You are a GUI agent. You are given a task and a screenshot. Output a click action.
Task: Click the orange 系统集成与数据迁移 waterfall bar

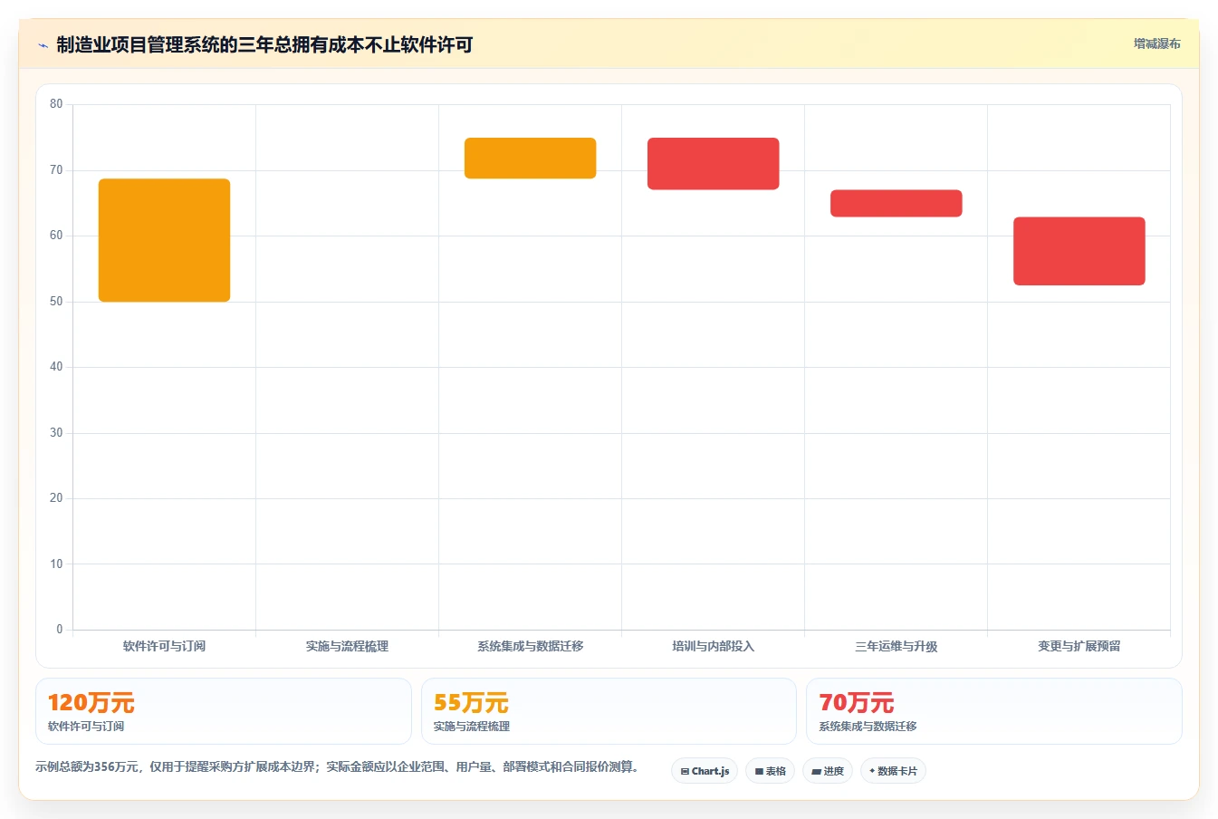click(531, 158)
